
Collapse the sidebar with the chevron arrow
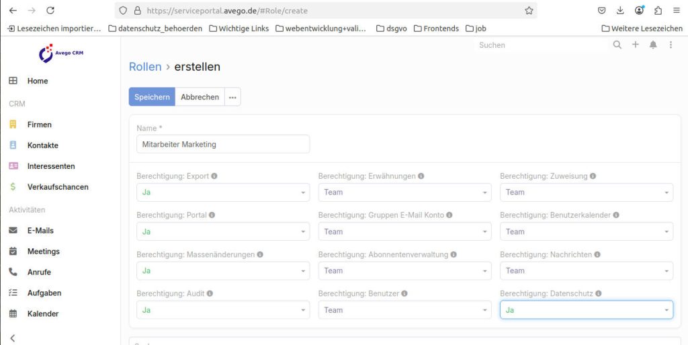point(12,338)
